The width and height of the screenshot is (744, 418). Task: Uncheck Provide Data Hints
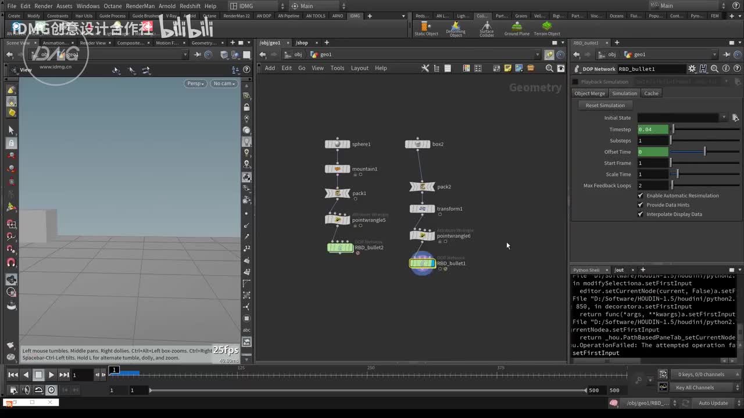(x=641, y=205)
